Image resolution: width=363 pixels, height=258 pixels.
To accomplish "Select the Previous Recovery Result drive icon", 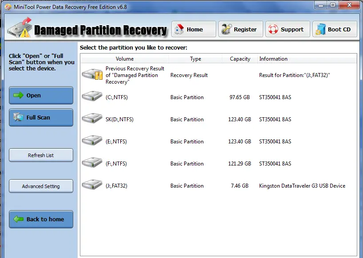I will coord(92,74).
